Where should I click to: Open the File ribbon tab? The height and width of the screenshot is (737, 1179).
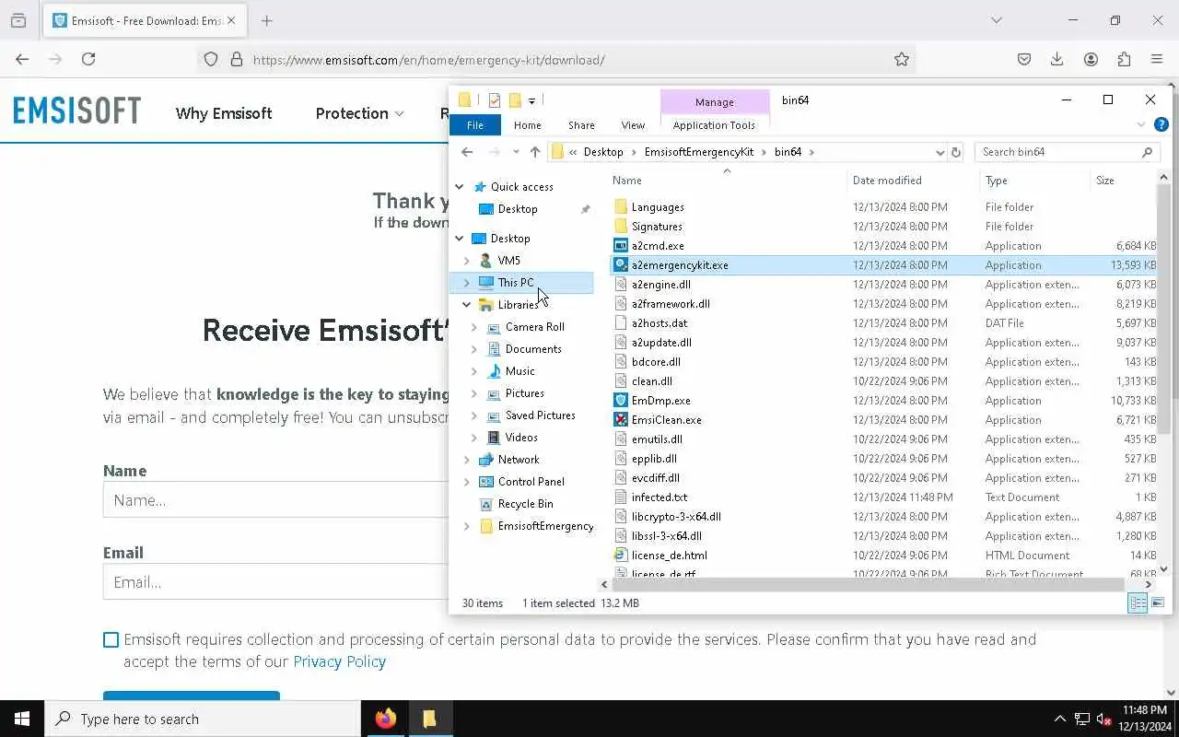click(475, 125)
